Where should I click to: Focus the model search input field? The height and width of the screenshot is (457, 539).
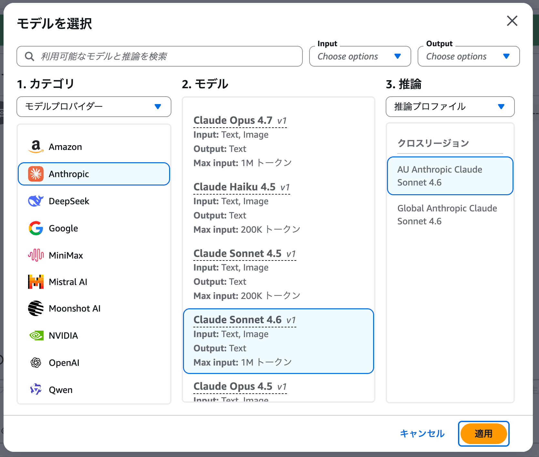159,56
